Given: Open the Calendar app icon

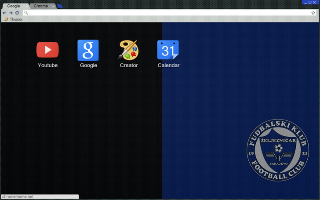Looking at the screenshot, I should (168, 50).
